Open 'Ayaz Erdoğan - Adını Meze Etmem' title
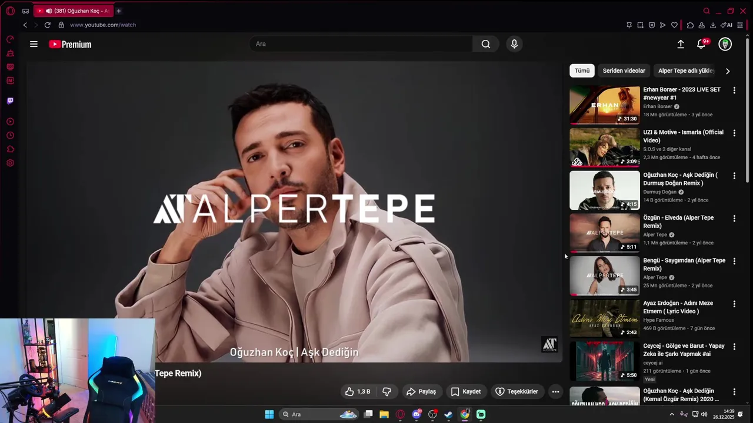The height and width of the screenshot is (423, 753). (x=678, y=307)
